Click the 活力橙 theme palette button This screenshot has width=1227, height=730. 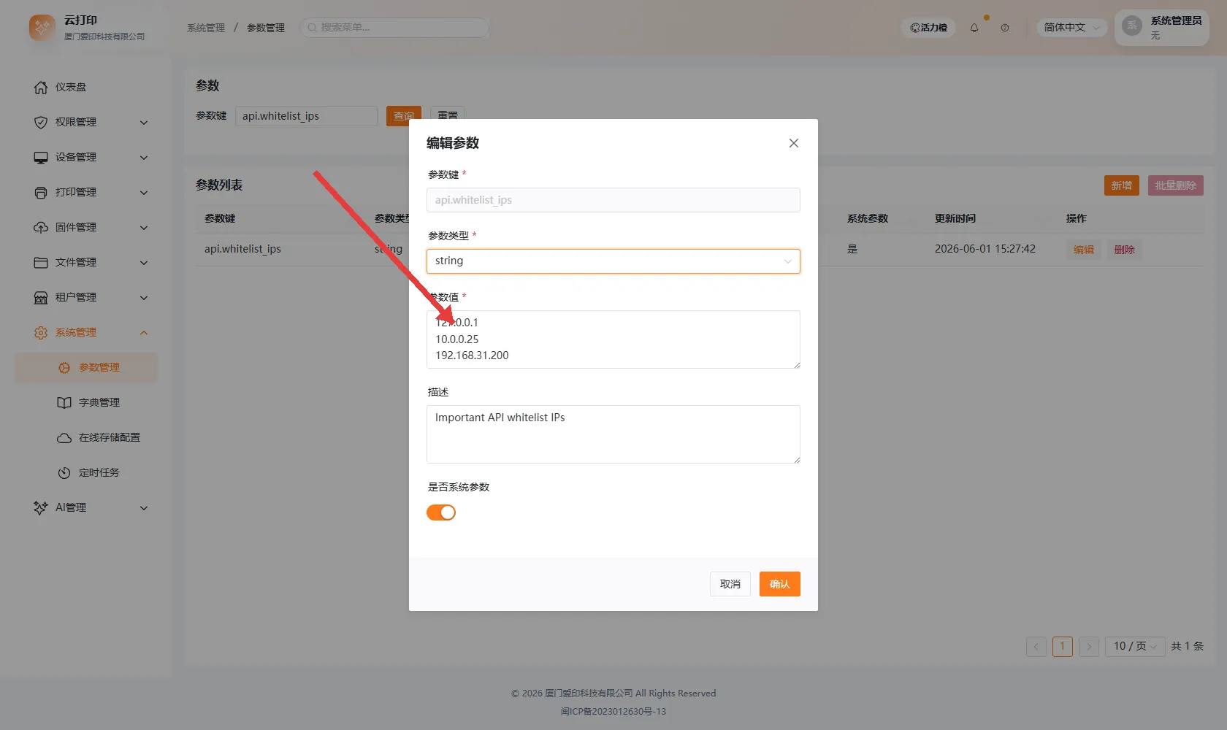(928, 28)
